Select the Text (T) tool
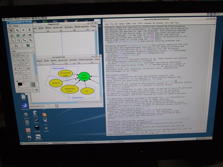Image resolution: width=223 pixels, height=167 pixels. point(29,30)
